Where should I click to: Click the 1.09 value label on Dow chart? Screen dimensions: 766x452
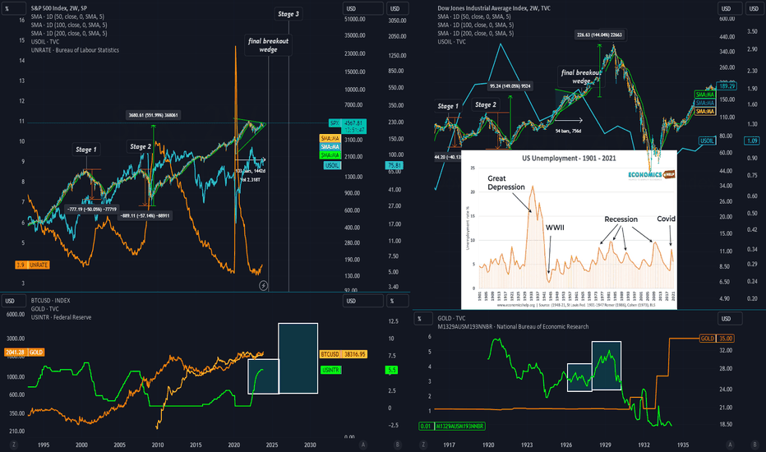(x=751, y=141)
